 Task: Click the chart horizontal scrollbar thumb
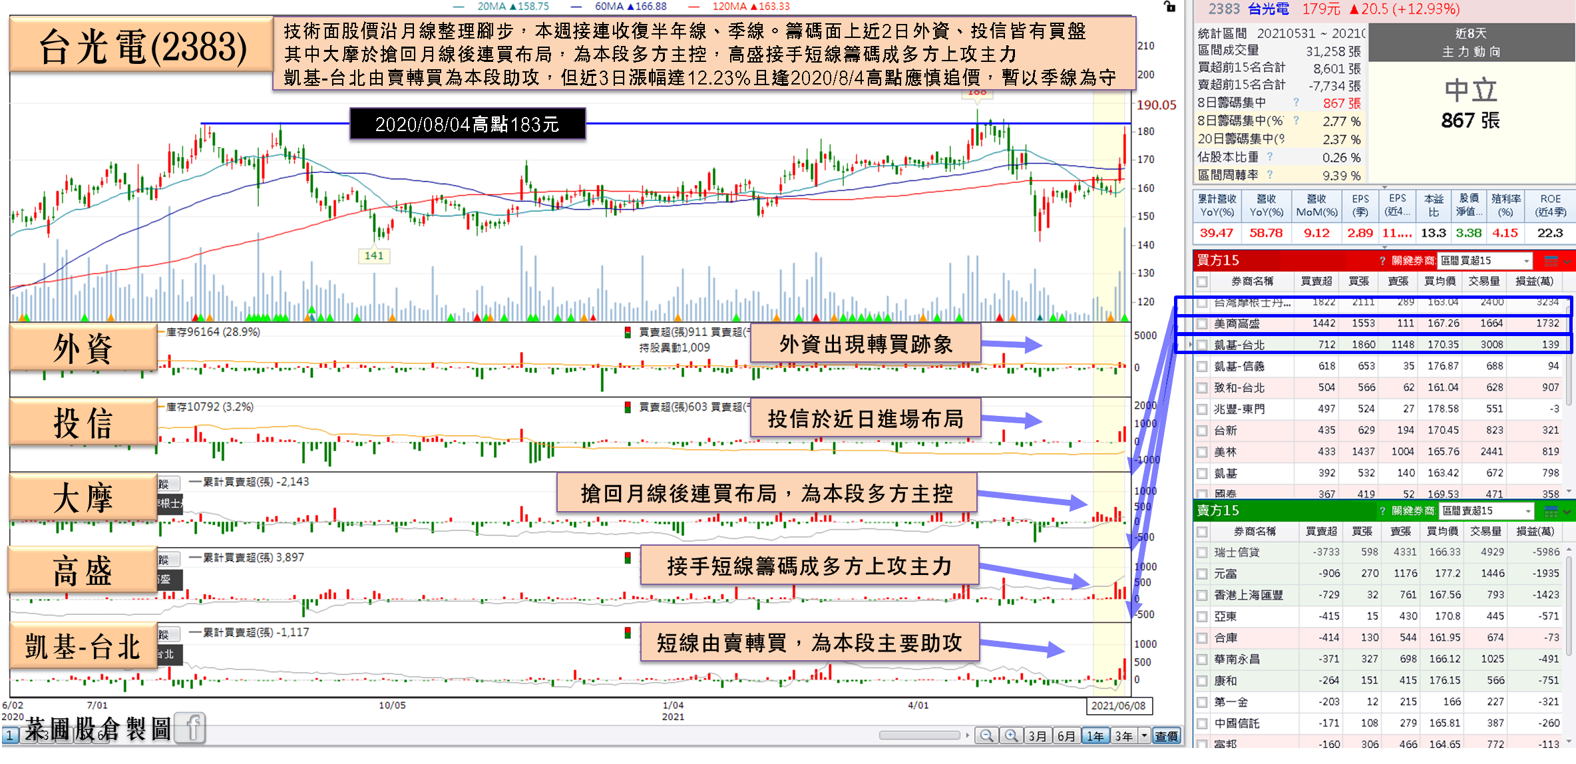click(919, 735)
